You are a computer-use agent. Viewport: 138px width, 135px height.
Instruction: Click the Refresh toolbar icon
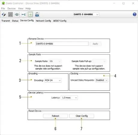click(x=4, y=15)
